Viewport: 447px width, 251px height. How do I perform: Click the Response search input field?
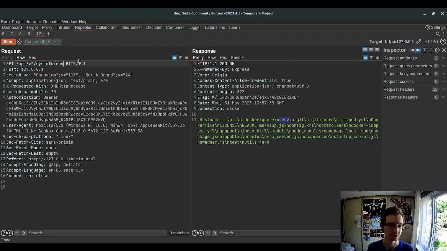pos(279,233)
